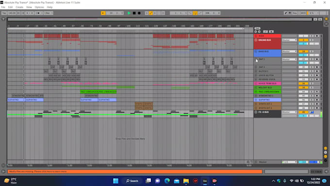Image resolution: width=330 pixels, height=186 pixels.
Task: Enable MIDI Map Mode
Action: (x=303, y=13)
